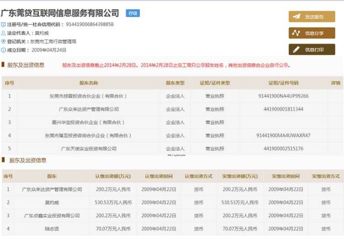Click subscribed amount 70.07万元人民币
344x239 pixels.
pyautogui.click(x=113, y=229)
